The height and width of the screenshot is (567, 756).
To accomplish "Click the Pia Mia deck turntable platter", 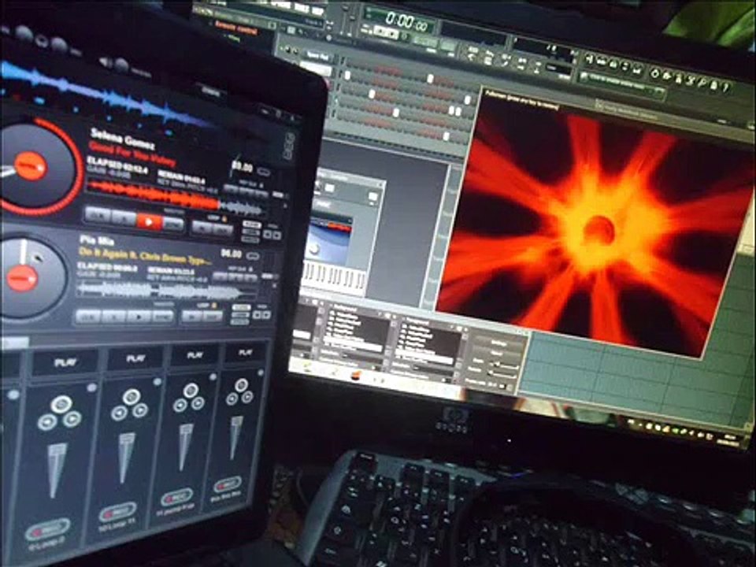I will pos(25,278).
